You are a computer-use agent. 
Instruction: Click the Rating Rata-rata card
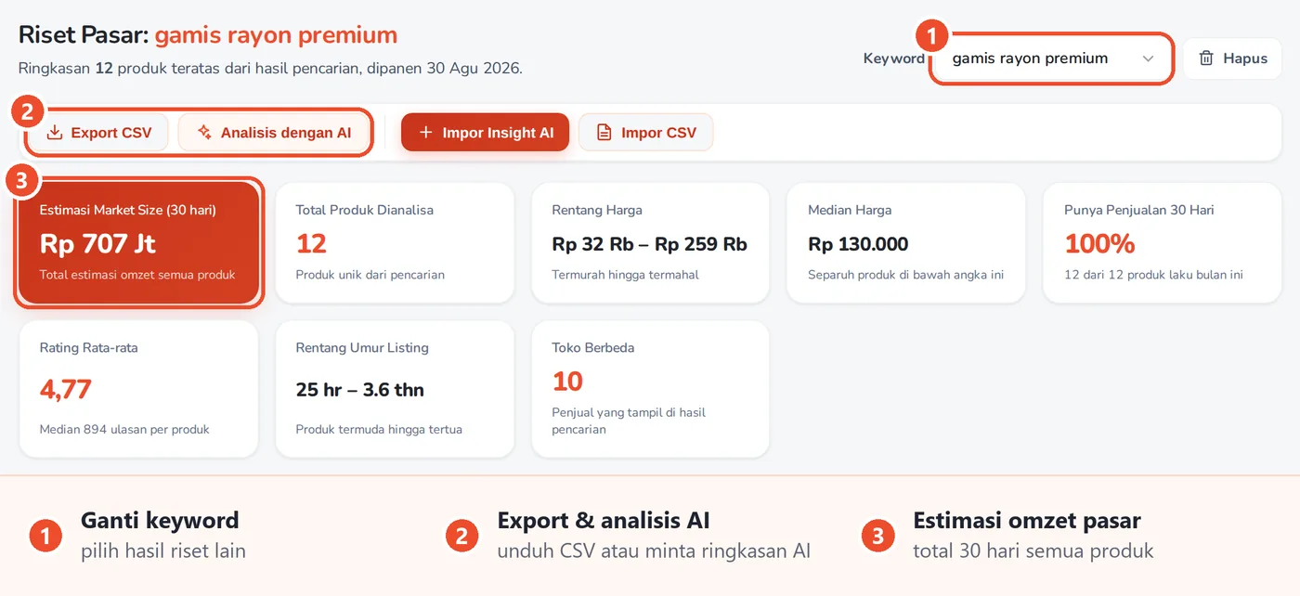tap(138, 389)
